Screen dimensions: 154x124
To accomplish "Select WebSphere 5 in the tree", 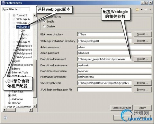I will pos(24,50).
